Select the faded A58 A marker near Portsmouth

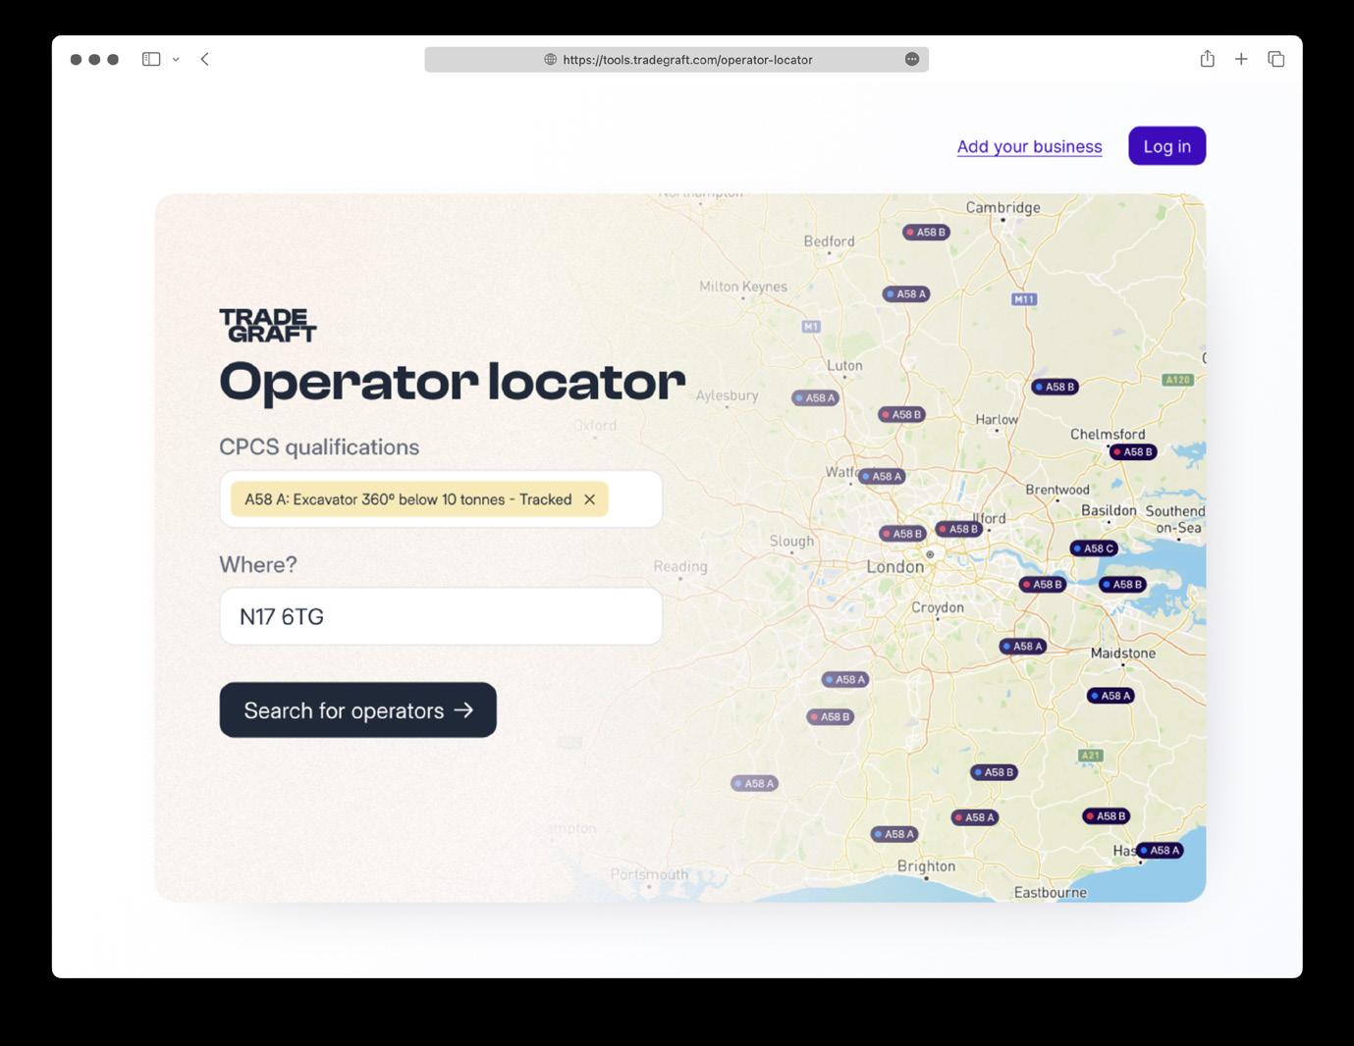(754, 784)
